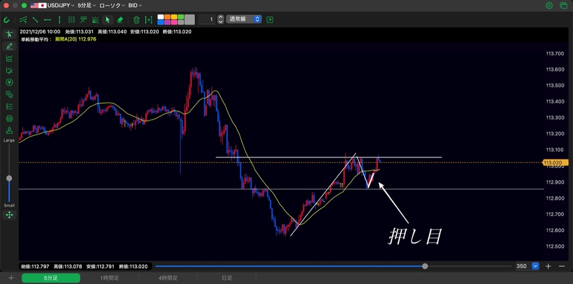Choose the vertical line drawing tool
The height and width of the screenshot is (284, 573).
(x=59, y=20)
